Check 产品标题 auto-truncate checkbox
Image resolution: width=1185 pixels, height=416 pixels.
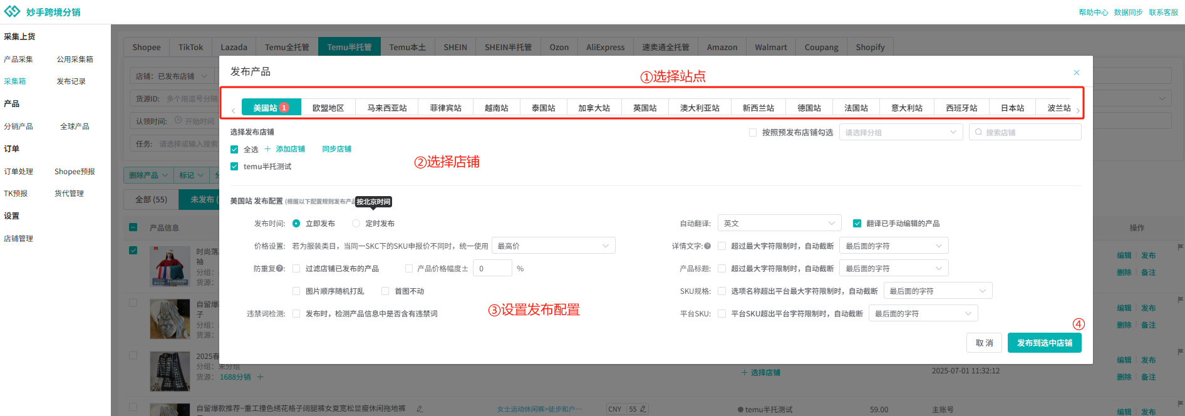point(722,269)
